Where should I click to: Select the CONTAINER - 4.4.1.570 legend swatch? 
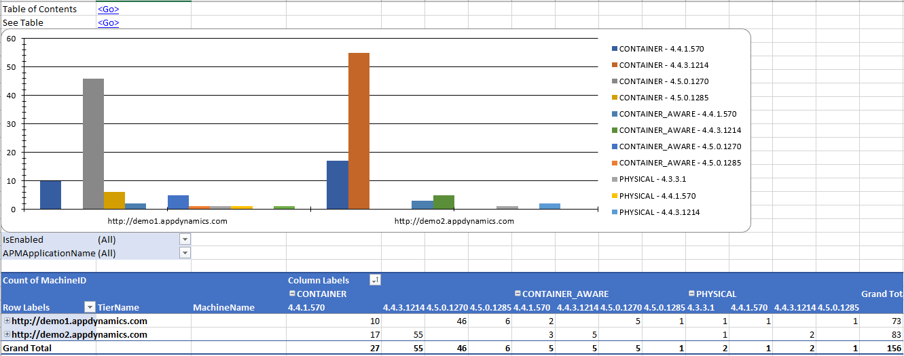click(615, 49)
